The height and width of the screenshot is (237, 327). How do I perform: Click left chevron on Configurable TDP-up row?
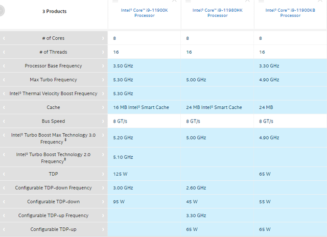pyautogui.click(x=4, y=229)
